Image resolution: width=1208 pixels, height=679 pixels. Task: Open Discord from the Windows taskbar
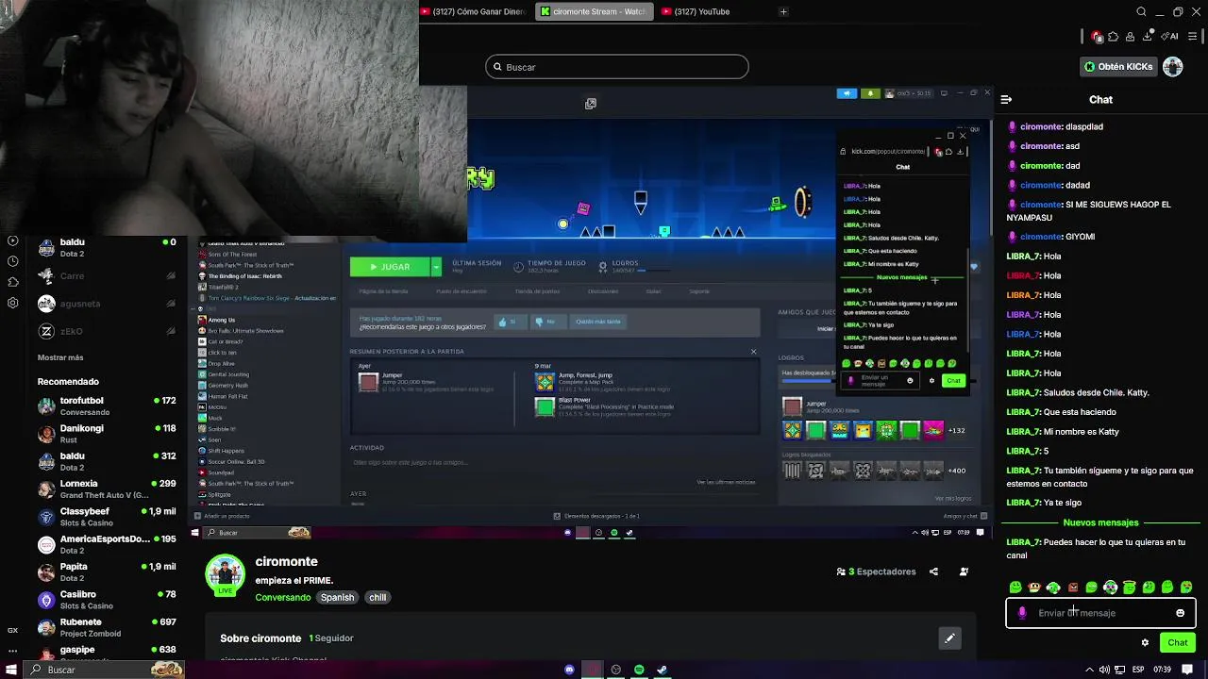(x=569, y=670)
